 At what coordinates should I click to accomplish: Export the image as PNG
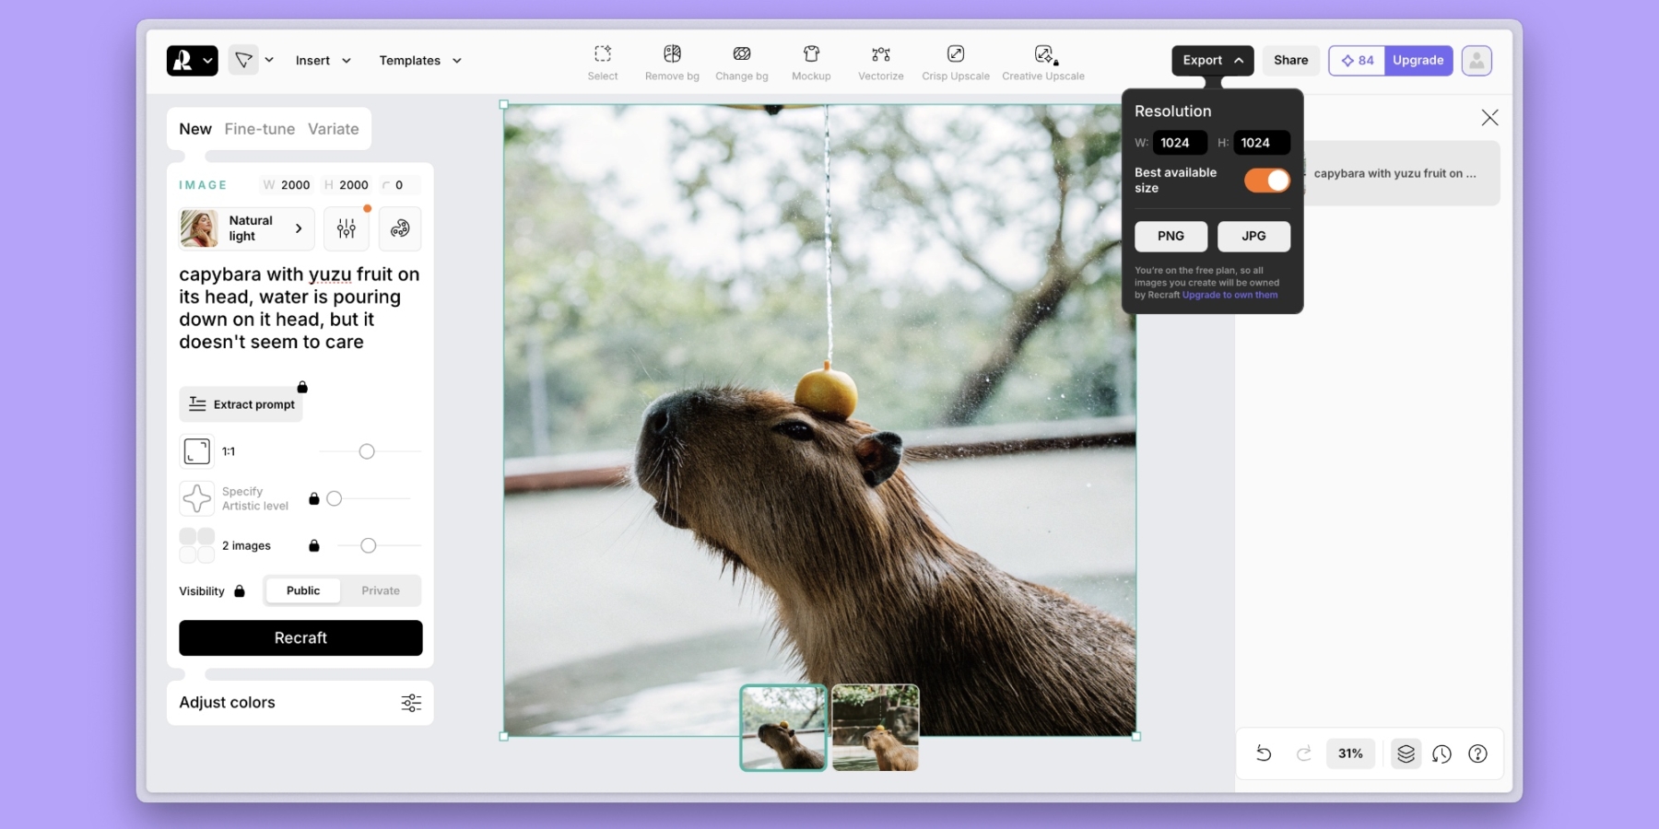click(1171, 236)
